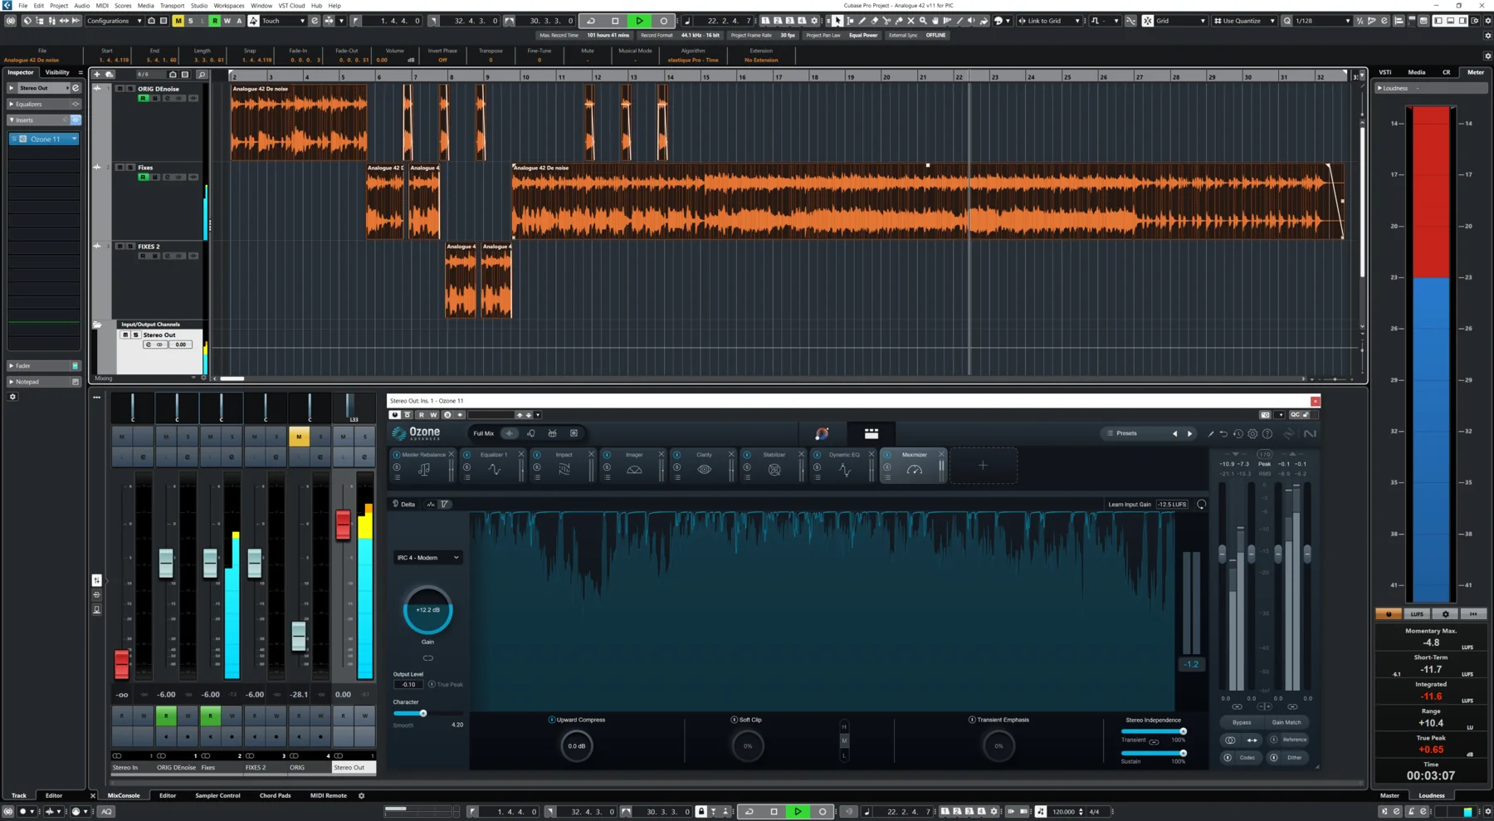Open Ozone Master Assistant icon
Image resolution: width=1494 pixels, height=821 pixels.
822,433
